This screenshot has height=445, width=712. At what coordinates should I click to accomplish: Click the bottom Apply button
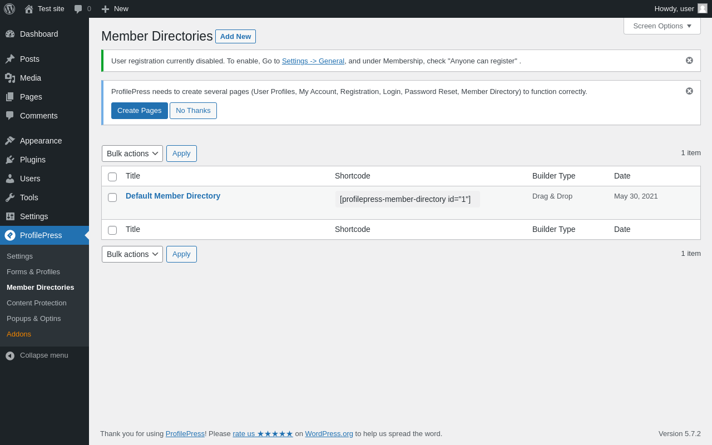181,254
